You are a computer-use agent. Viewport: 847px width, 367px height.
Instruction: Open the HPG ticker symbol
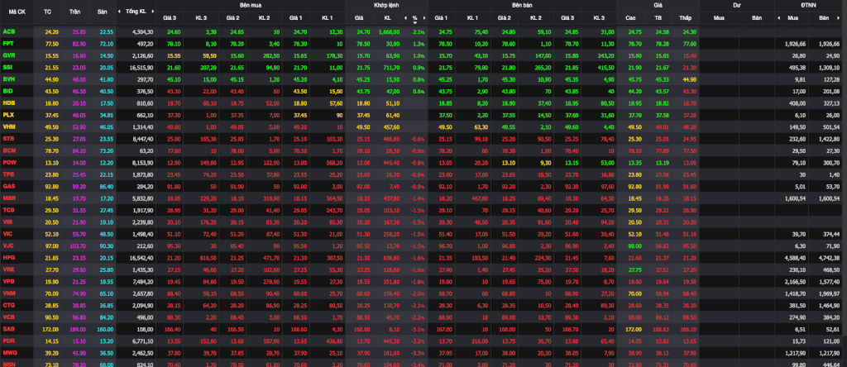[x=8, y=257]
